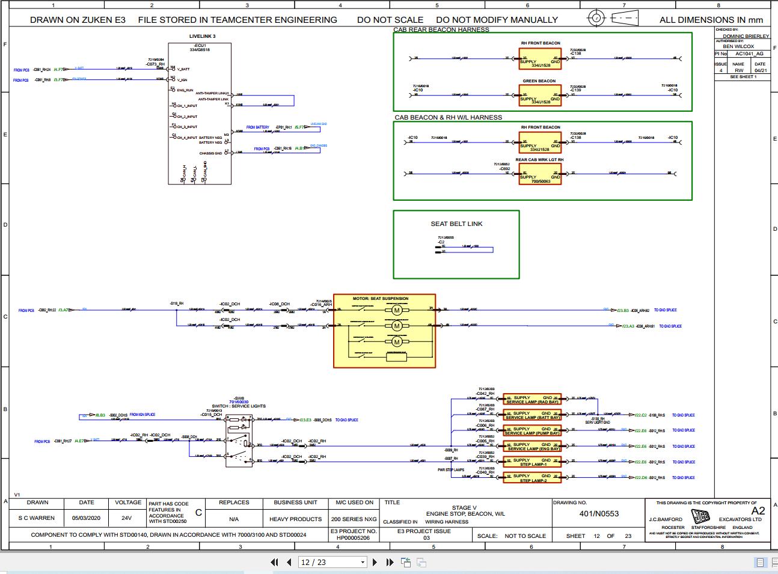Click the NOT TO SCALE text
Screen dimensions: 778x574
(x=525, y=536)
